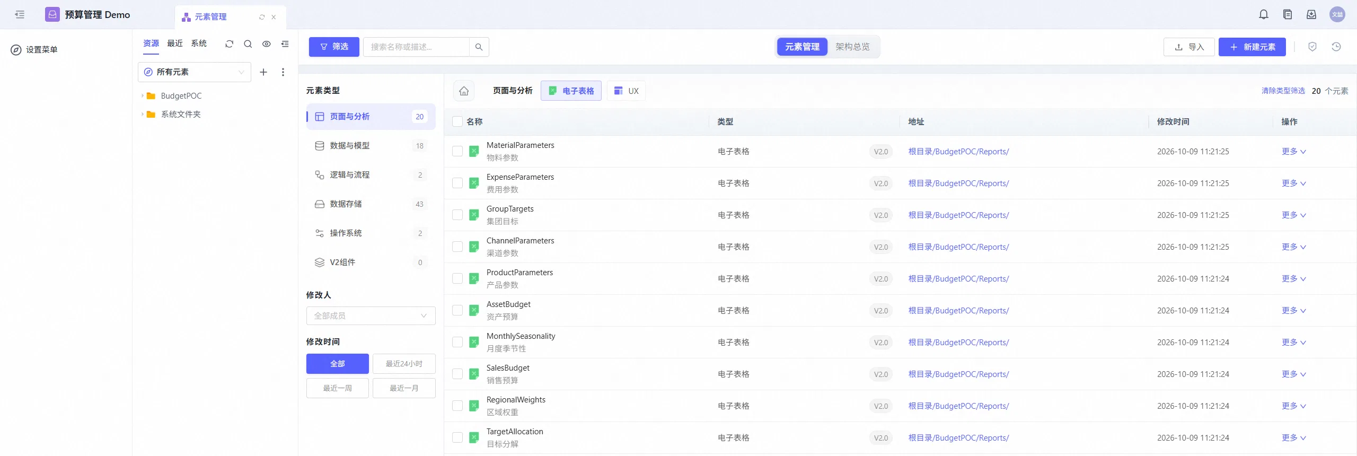1357x456 pixels.
Task: Select the 数据存储 element type
Action: tap(371, 204)
